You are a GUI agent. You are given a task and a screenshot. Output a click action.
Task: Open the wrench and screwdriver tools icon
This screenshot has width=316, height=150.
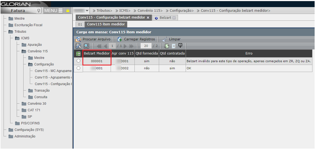[78, 46]
